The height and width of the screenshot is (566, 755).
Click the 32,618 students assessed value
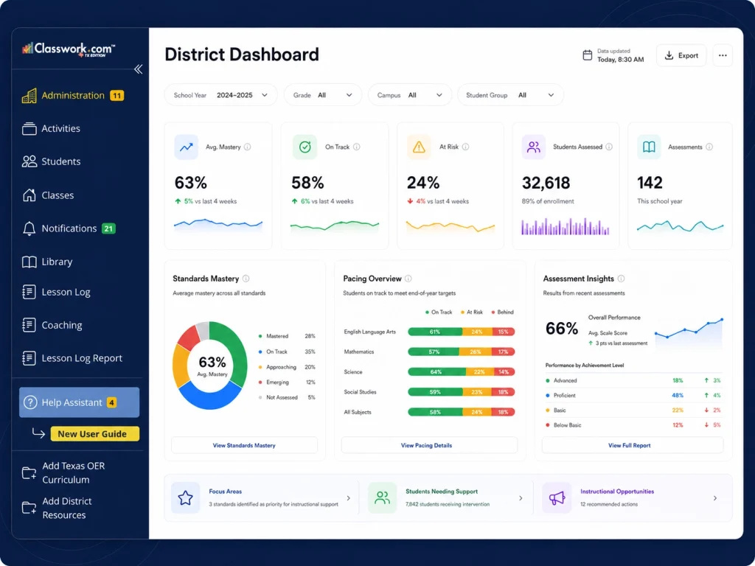(x=546, y=183)
